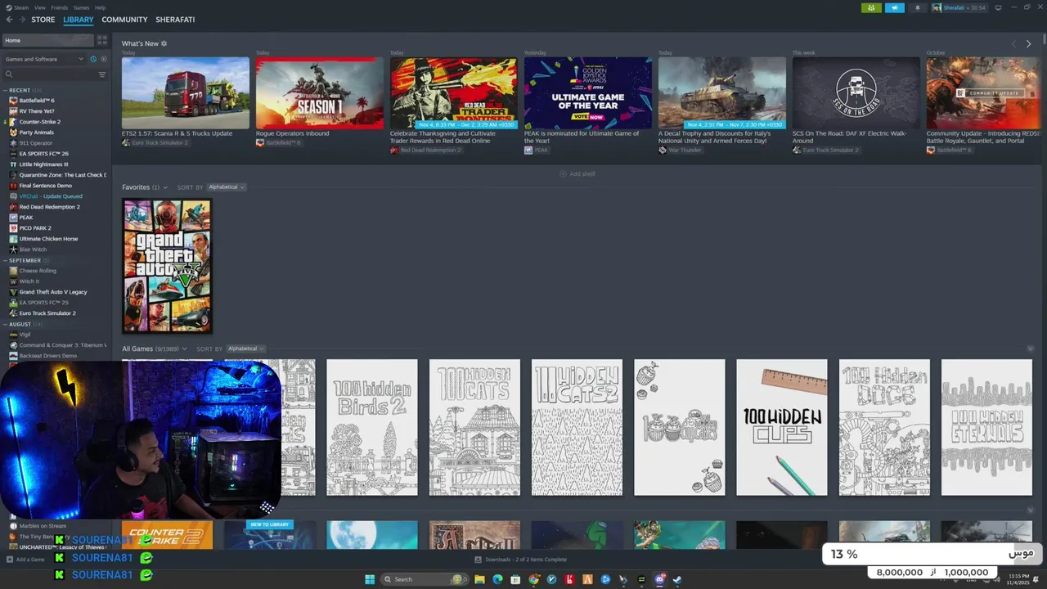The height and width of the screenshot is (589, 1047).
Task: Click the Steam logo in title bar
Action: (x=7, y=7)
